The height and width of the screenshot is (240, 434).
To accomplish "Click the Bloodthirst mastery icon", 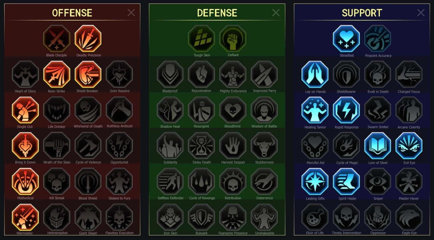I will click(x=233, y=110).
